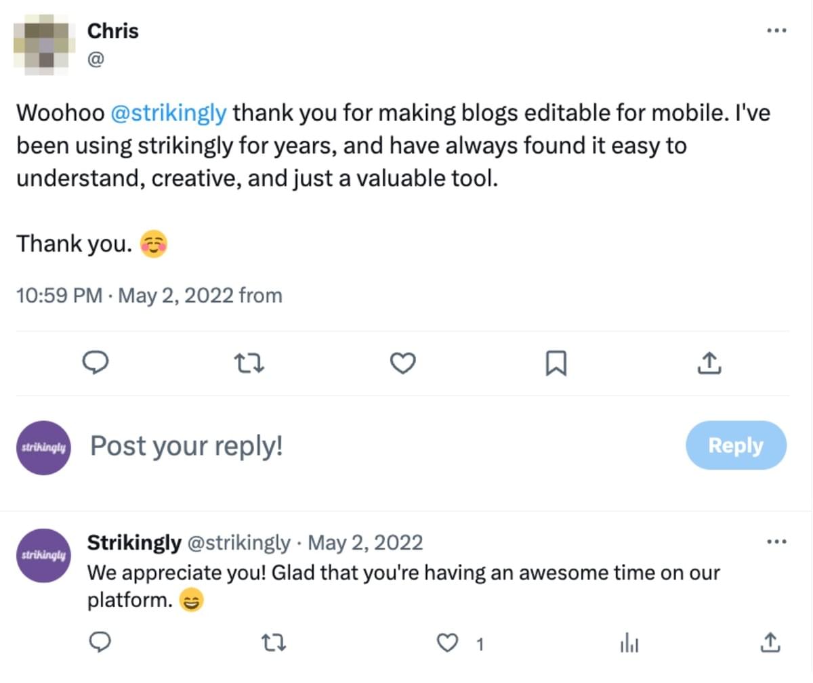Click the reply icon on Chris's tweet
Viewport: 813px width, 683px height.
coord(96,364)
